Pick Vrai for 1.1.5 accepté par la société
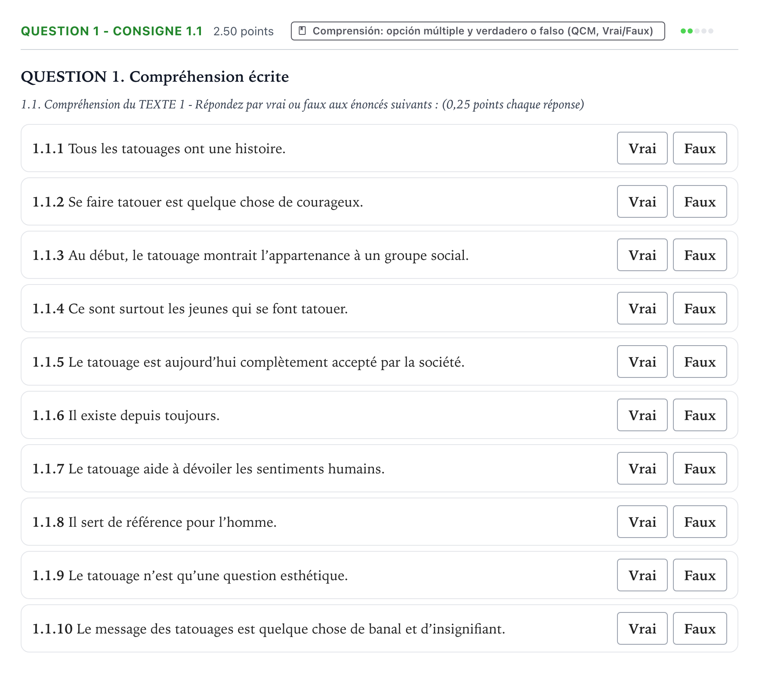 (642, 362)
